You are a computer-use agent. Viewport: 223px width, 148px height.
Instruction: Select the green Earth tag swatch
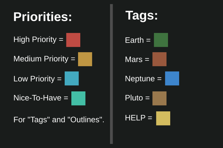coord(161,40)
